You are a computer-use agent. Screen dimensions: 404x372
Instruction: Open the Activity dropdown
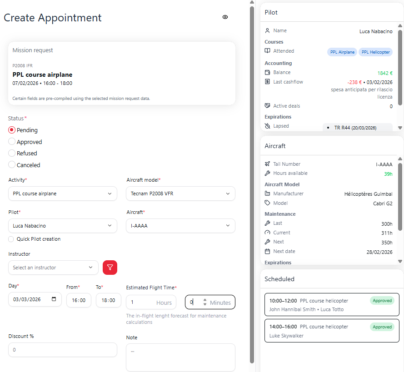coord(62,194)
